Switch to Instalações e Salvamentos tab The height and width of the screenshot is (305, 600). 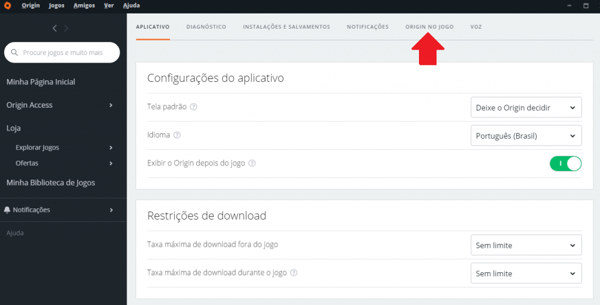(x=287, y=27)
